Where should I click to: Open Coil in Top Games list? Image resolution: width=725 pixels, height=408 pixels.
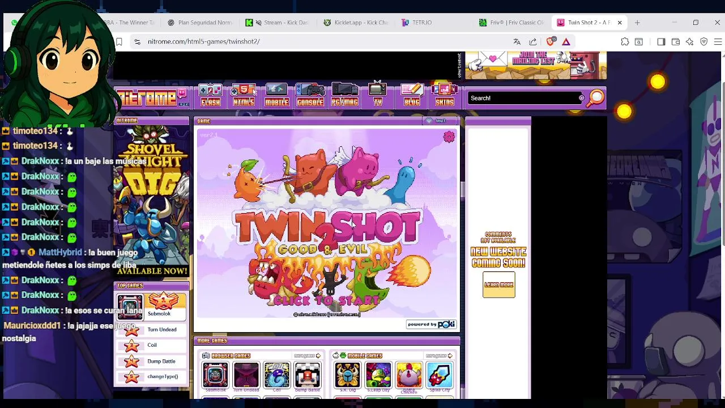(x=151, y=345)
